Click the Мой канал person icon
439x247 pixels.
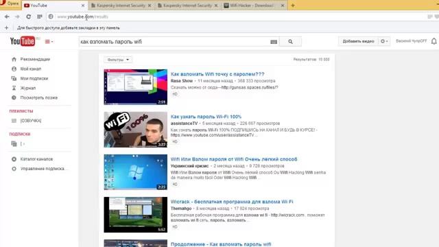coord(14,69)
